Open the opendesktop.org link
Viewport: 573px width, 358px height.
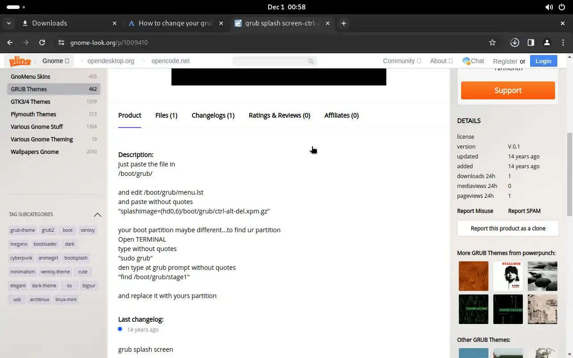click(111, 61)
